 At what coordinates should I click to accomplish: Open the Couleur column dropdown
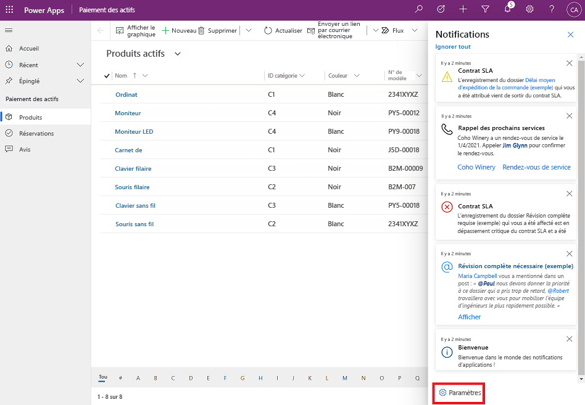point(357,76)
